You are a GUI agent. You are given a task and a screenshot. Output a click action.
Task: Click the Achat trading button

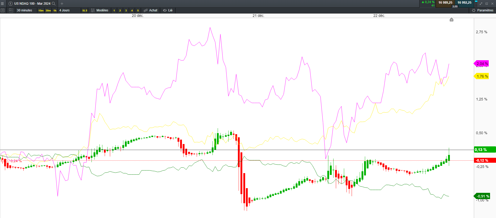[151, 10]
